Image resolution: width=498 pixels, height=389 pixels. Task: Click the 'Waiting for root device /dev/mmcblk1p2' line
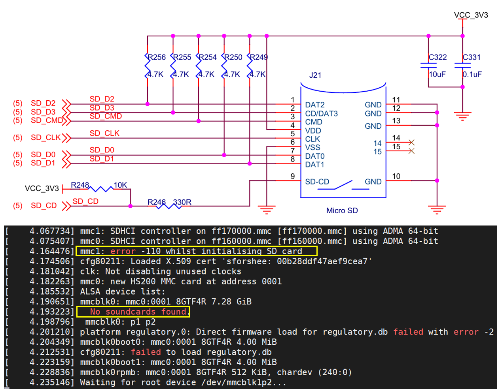point(183,382)
